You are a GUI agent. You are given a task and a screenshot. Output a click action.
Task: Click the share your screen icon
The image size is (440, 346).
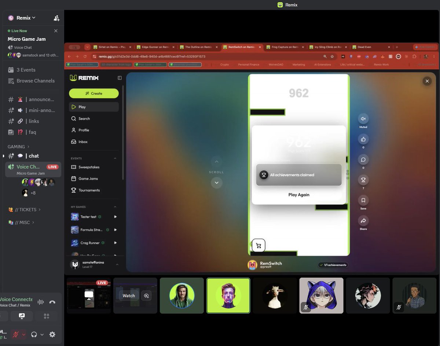[x=21, y=316]
